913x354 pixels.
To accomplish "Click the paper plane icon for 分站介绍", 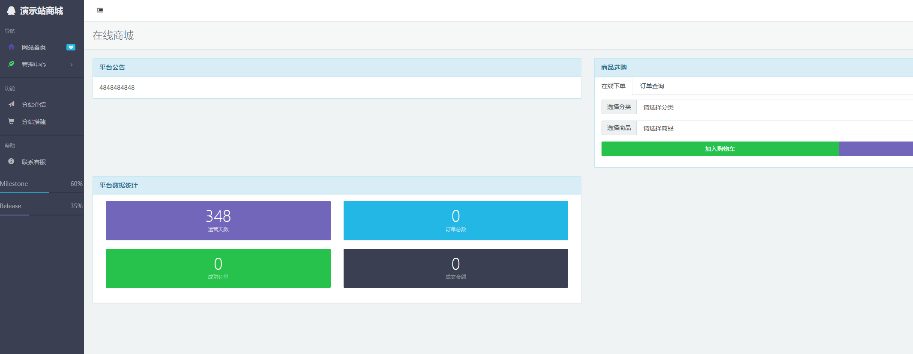I will coord(12,104).
